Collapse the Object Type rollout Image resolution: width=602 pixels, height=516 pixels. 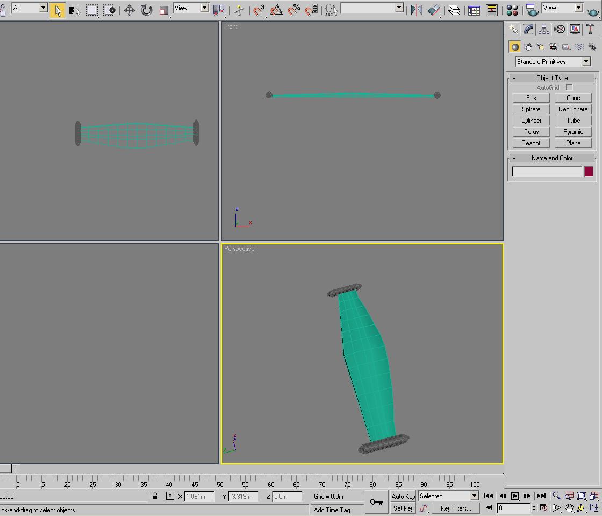click(551, 78)
